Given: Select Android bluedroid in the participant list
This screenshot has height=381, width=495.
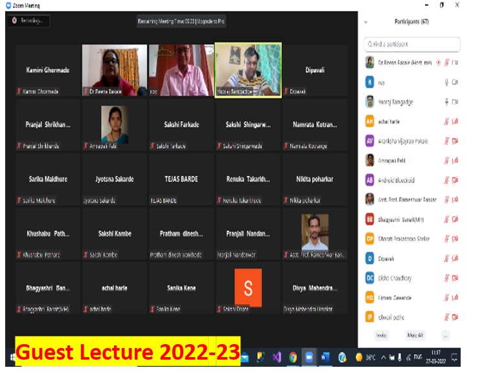Looking at the screenshot, I should click(x=396, y=180).
